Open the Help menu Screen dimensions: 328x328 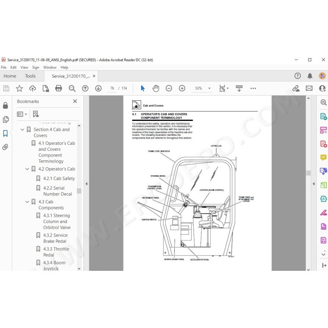click(x=65, y=67)
